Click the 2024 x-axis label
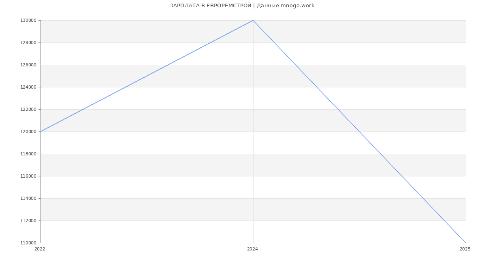The width and height of the screenshot is (486, 263). [x=252, y=249]
